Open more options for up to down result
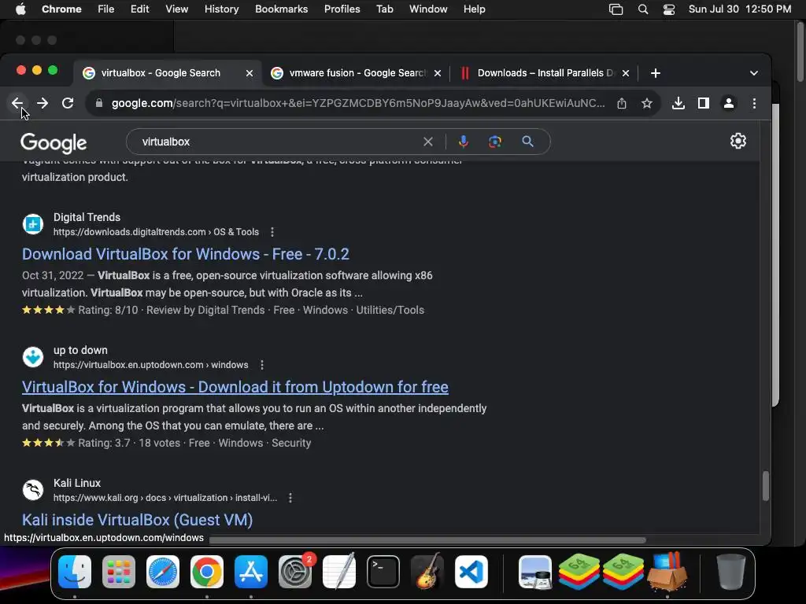 (x=262, y=365)
